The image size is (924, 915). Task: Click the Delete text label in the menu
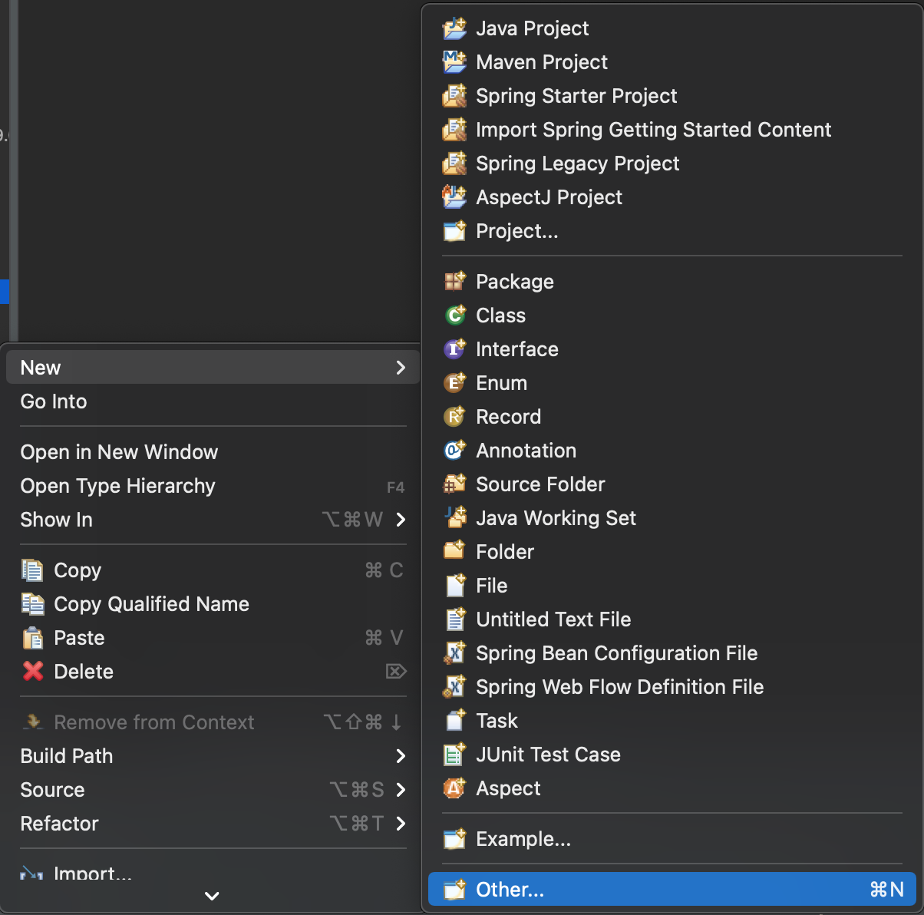(x=84, y=672)
